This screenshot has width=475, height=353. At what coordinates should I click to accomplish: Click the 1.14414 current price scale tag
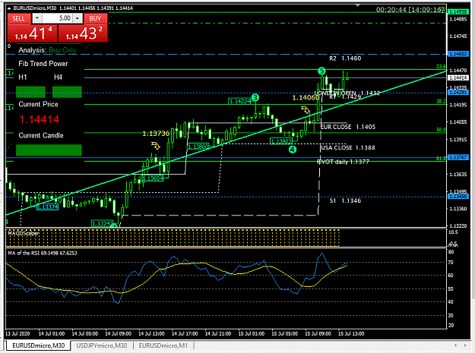pyautogui.click(x=458, y=77)
